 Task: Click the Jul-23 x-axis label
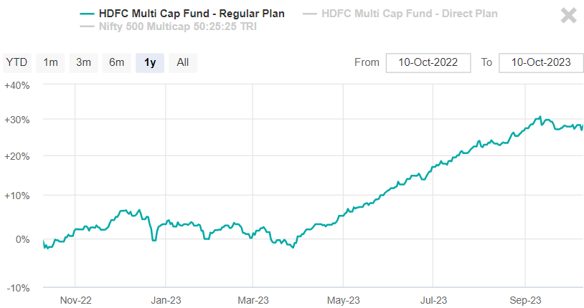[x=433, y=299]
